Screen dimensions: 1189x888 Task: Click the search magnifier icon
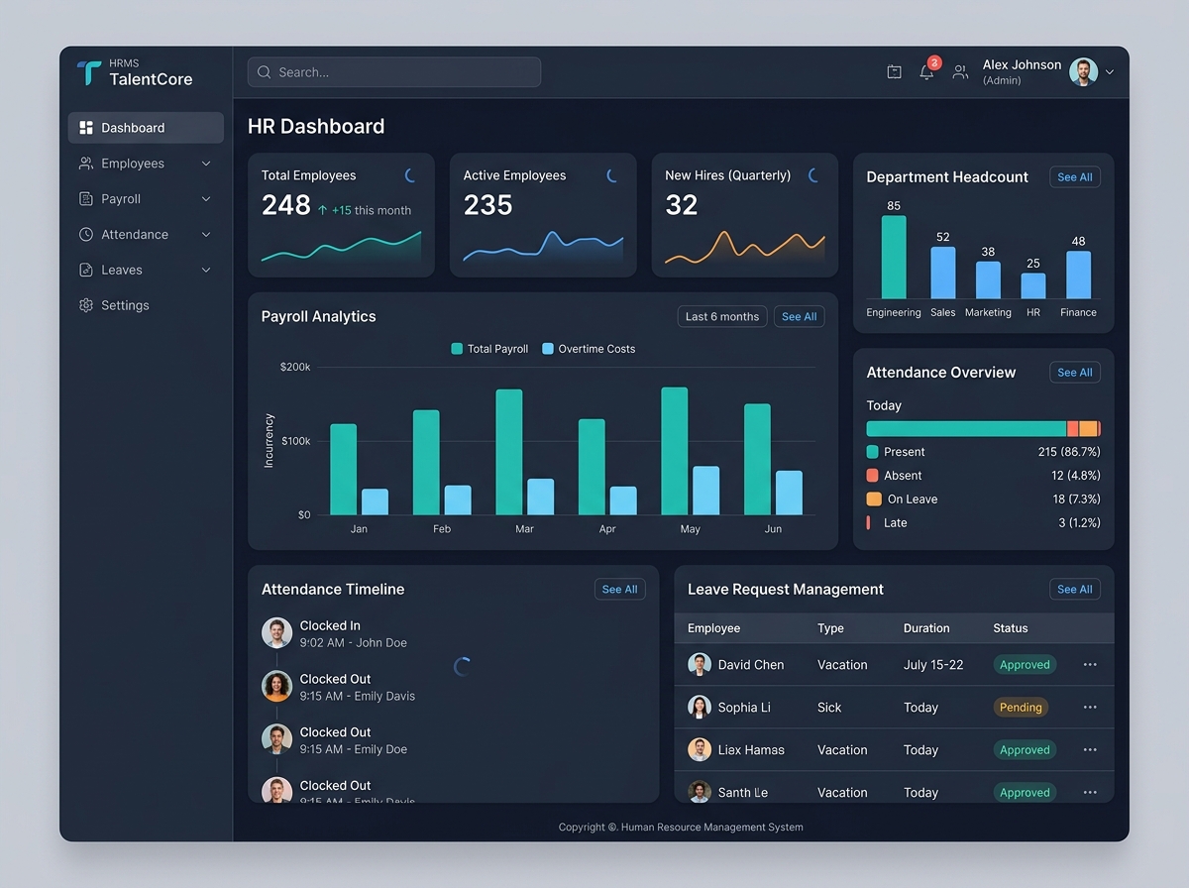click(265, 72)
